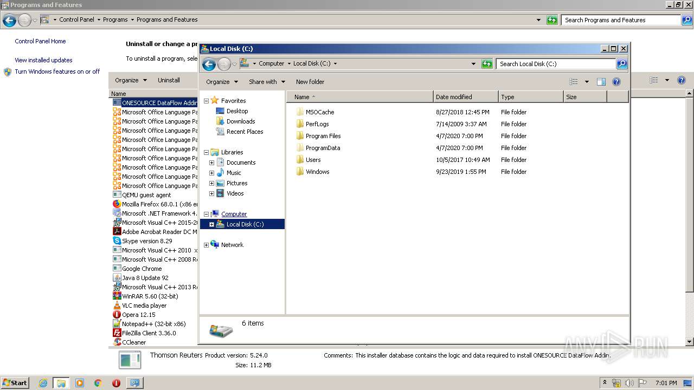
Task: Open view options dropdown arrow in Local Disk
Action: click(587, 82)
